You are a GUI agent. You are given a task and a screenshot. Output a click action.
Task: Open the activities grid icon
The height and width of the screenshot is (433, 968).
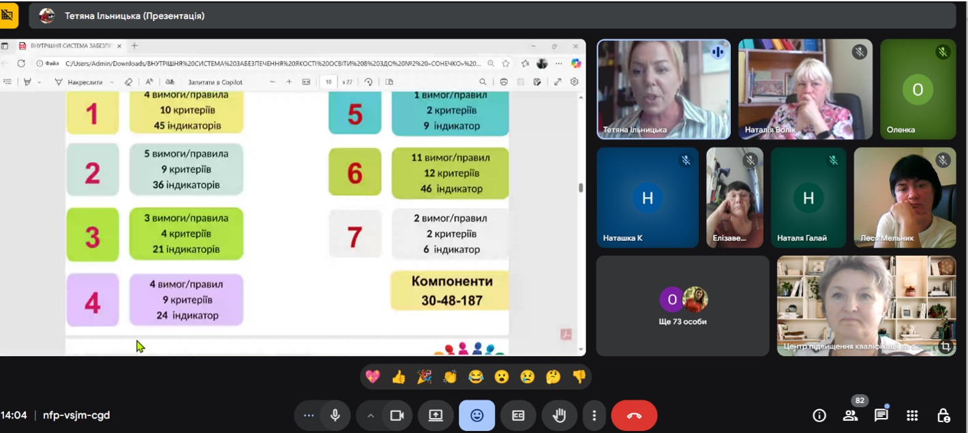pyautogui.click(x=912, y=415)
